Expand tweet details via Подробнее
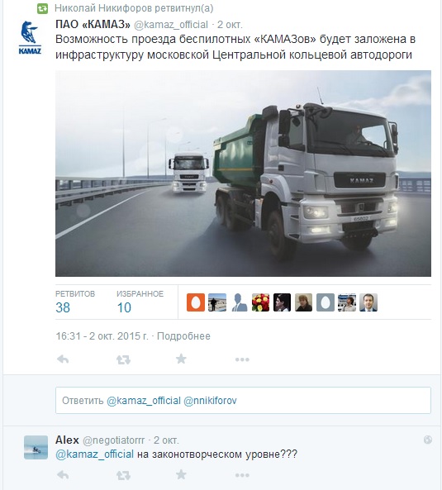The height and width of the screenshot is (490, 442). point(183,336)
